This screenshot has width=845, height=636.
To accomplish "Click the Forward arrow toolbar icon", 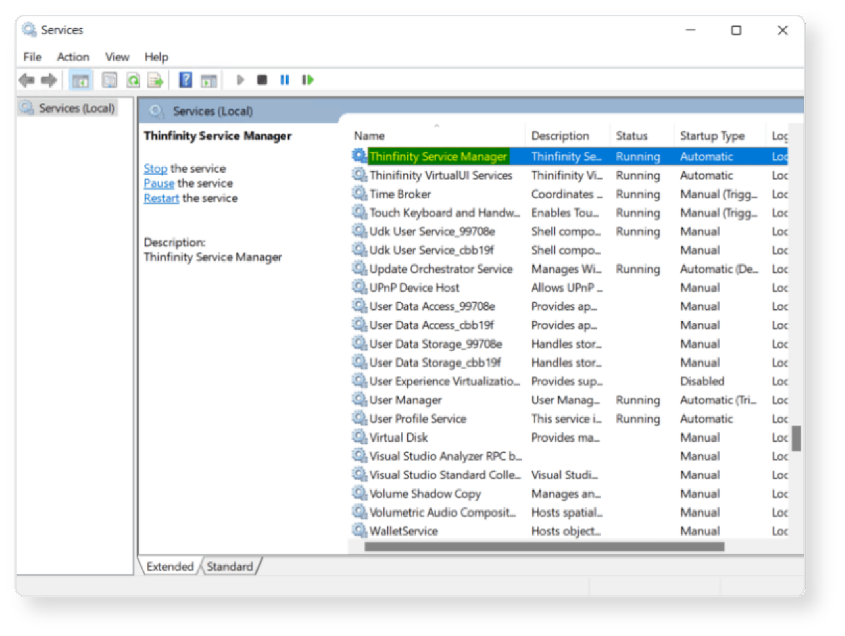I will [x=49, y=80].
